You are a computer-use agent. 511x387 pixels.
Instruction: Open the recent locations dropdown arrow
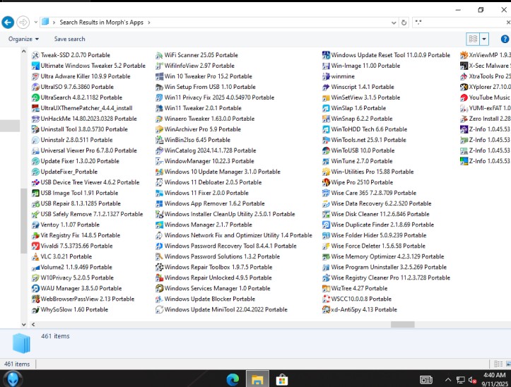pyautogui.click(x=36, y=23)
